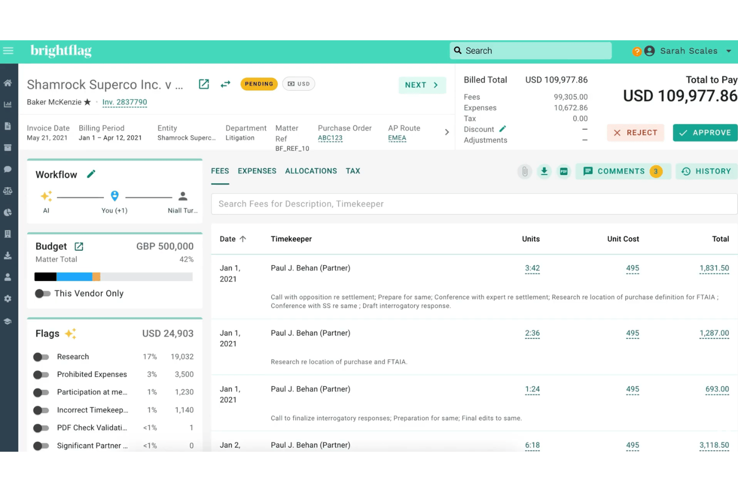The width and height of the screenshot is (738, 492).
Task: Open the person sidebar icon
Action: [x=8, y=277]
